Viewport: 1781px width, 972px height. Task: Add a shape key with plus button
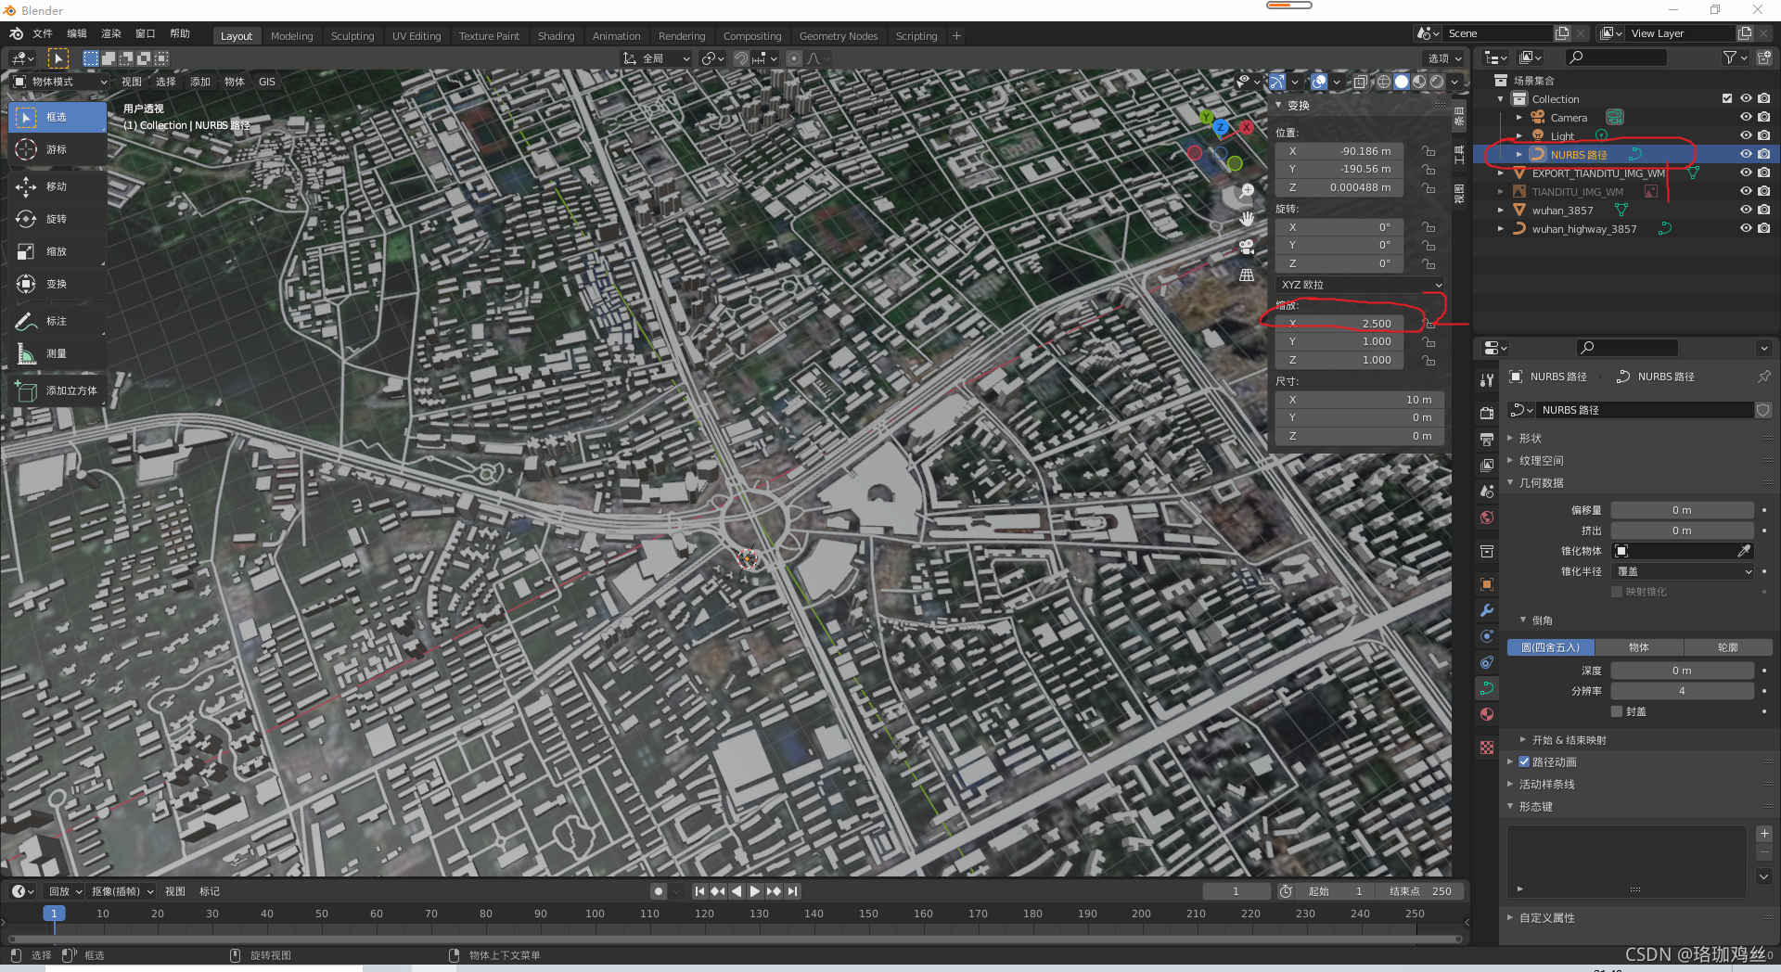pos(1764,834)
